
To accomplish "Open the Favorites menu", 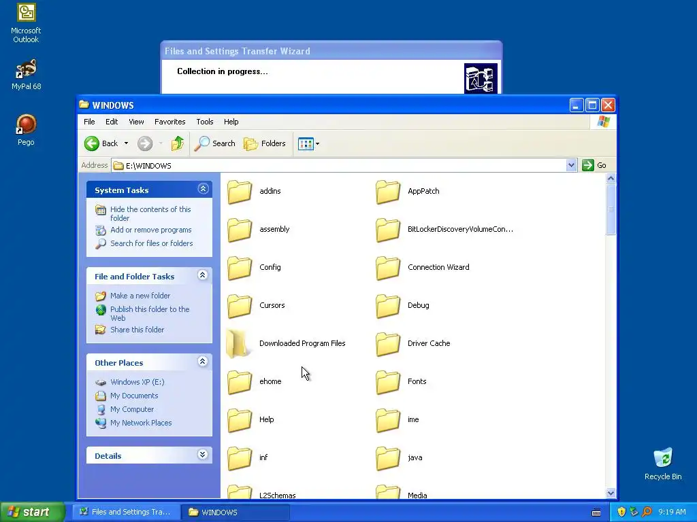I will [x=169, y=122].
